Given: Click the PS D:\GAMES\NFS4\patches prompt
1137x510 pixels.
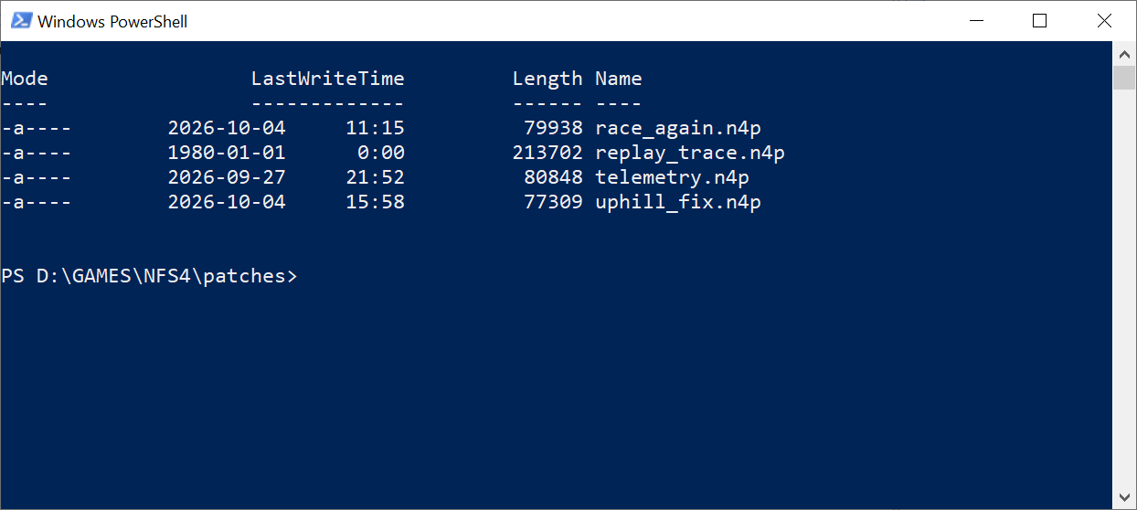Looking at the screenshot, I should (149, 276).
